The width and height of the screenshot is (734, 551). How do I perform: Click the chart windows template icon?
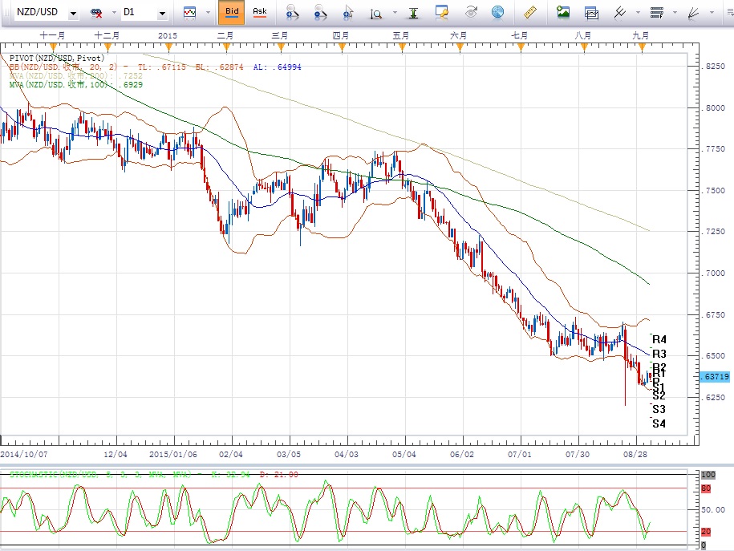click(592, 13)
